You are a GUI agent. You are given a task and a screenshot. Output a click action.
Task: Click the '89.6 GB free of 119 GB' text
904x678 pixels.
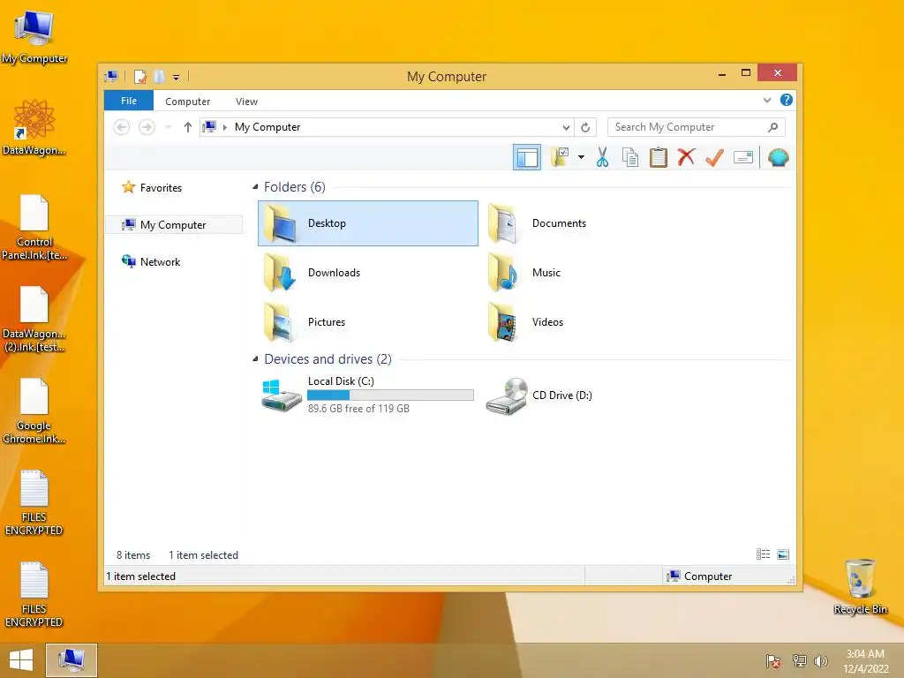[358, 408]
